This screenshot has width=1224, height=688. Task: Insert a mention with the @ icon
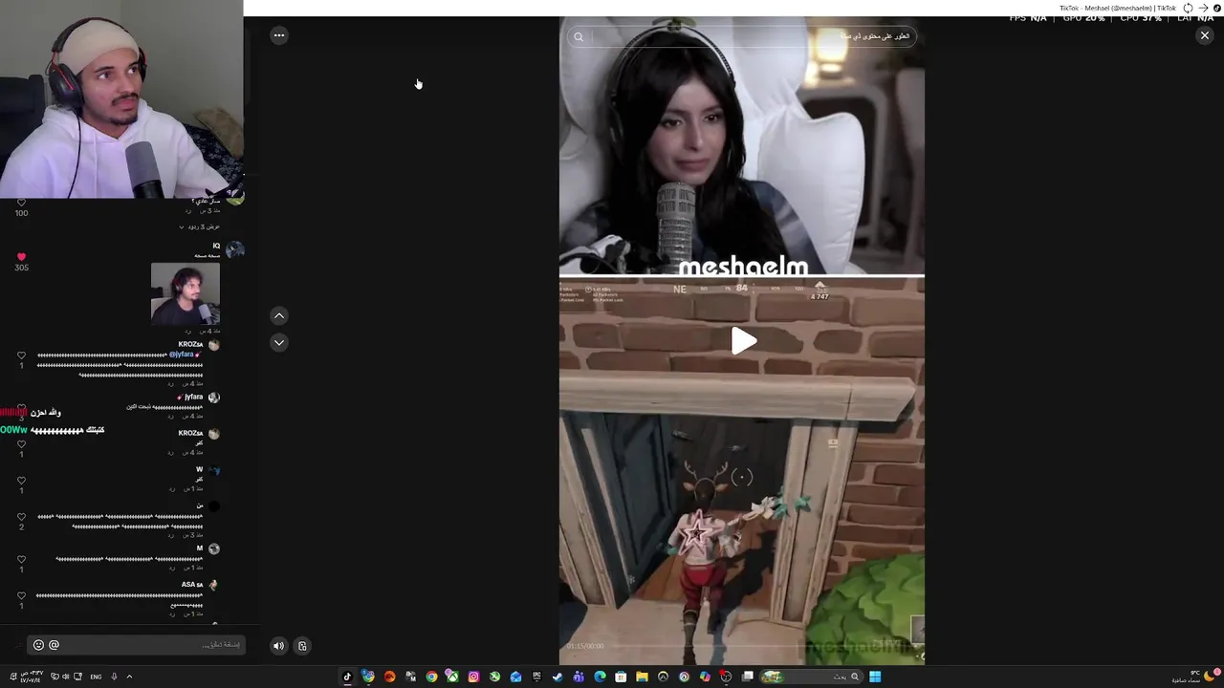click(x=54, y=645)
